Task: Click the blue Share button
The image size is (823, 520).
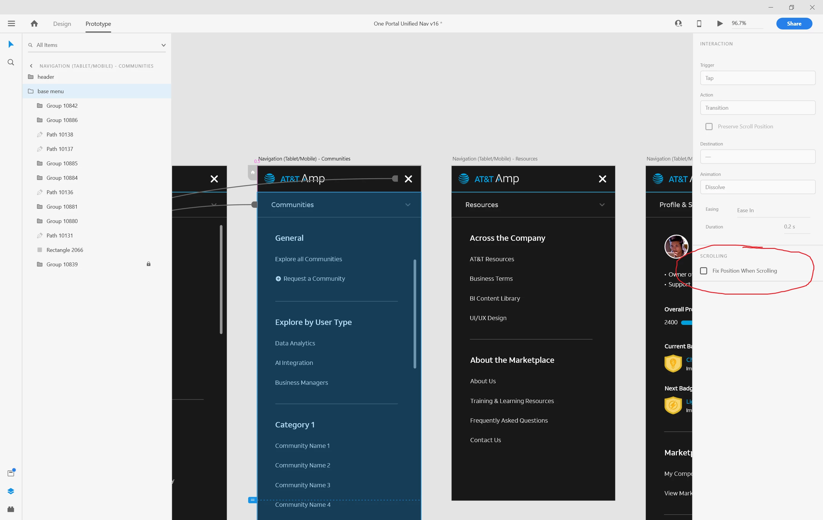Action: pos(794,23)
